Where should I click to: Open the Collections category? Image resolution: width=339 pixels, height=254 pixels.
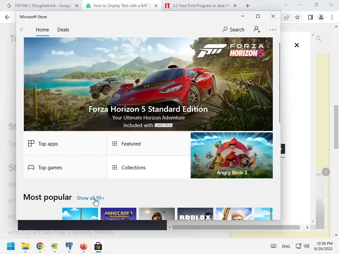148,167
